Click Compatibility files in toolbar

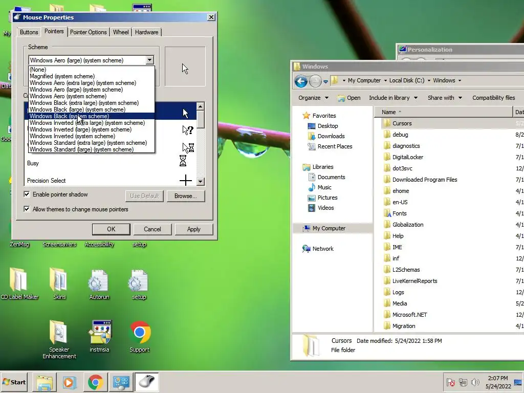(x=493, y=98)
